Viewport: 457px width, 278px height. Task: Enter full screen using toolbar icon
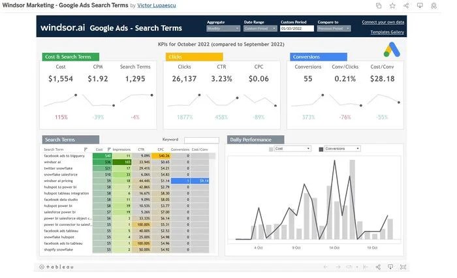coord(403,267)
